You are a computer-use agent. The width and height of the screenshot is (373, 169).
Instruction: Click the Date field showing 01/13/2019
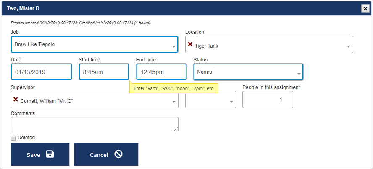[x=41, y=72]
